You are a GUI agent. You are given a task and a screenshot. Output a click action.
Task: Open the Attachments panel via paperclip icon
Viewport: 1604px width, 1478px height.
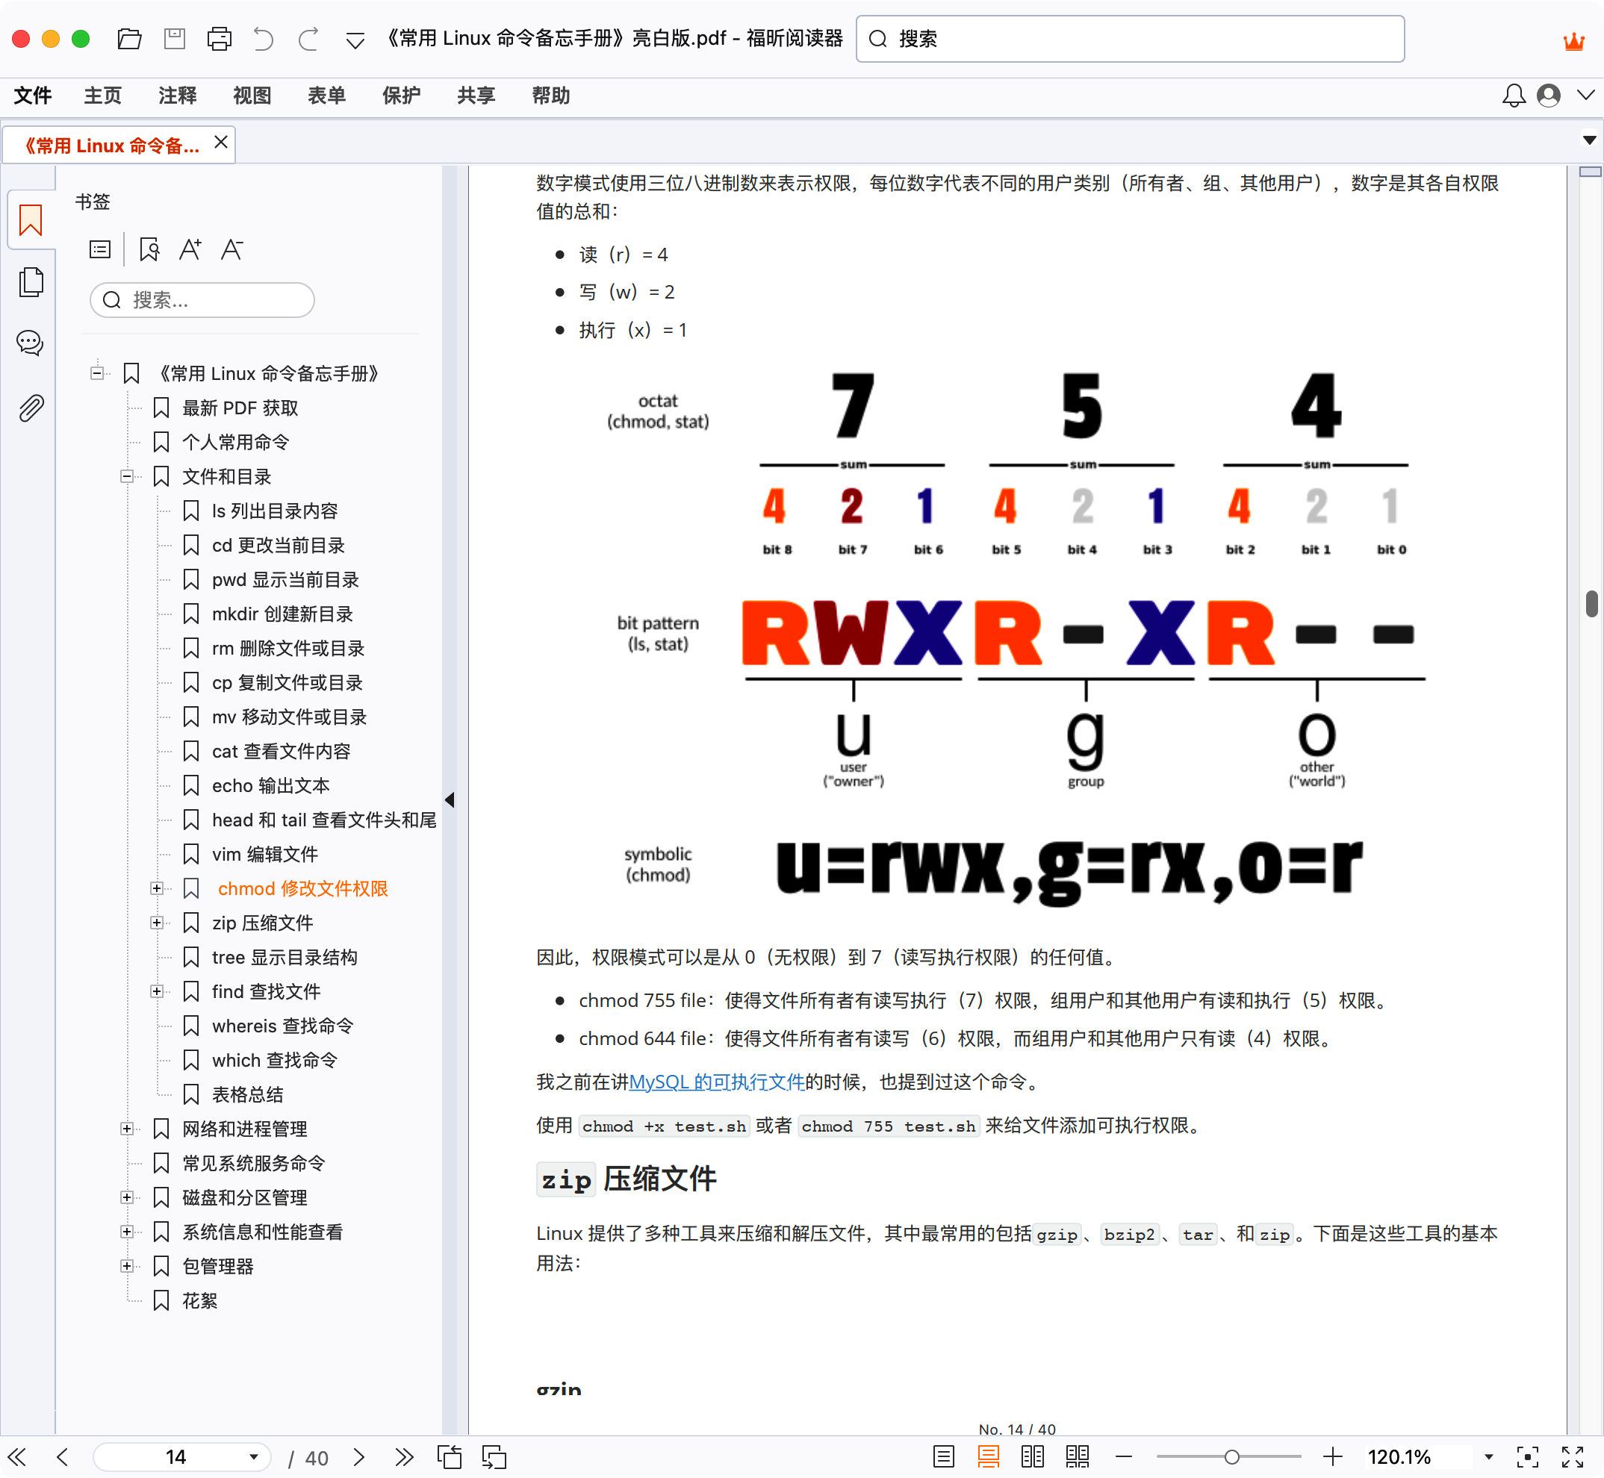31,407
